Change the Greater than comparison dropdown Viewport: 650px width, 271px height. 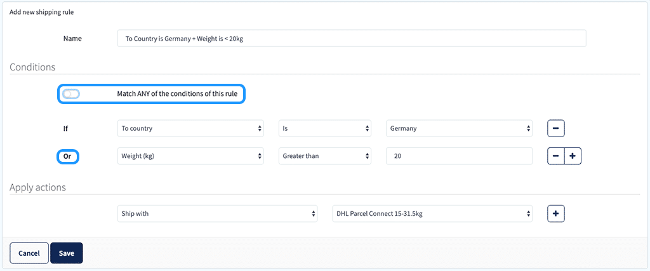pos(324,156)
